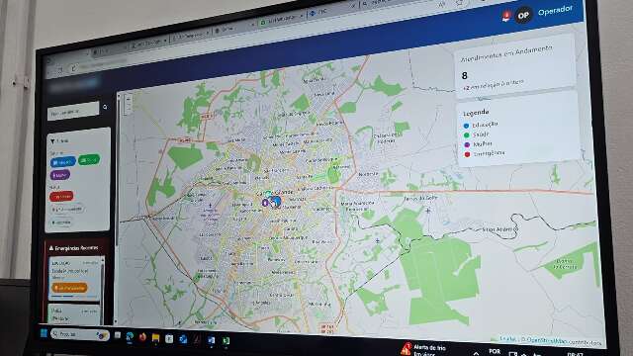Click the Operador user name
This screenshot has height=356, width=633.
point(555,11)
